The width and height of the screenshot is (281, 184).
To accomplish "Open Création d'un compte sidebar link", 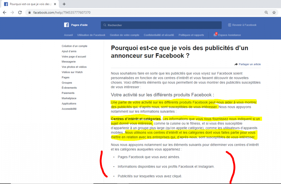I will click(x=75, y=46).
